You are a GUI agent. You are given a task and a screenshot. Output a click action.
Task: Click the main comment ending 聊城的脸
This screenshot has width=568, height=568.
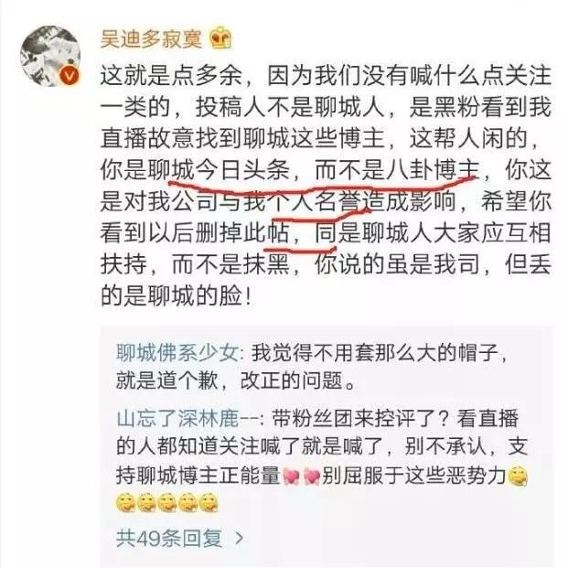coord(326,186)
